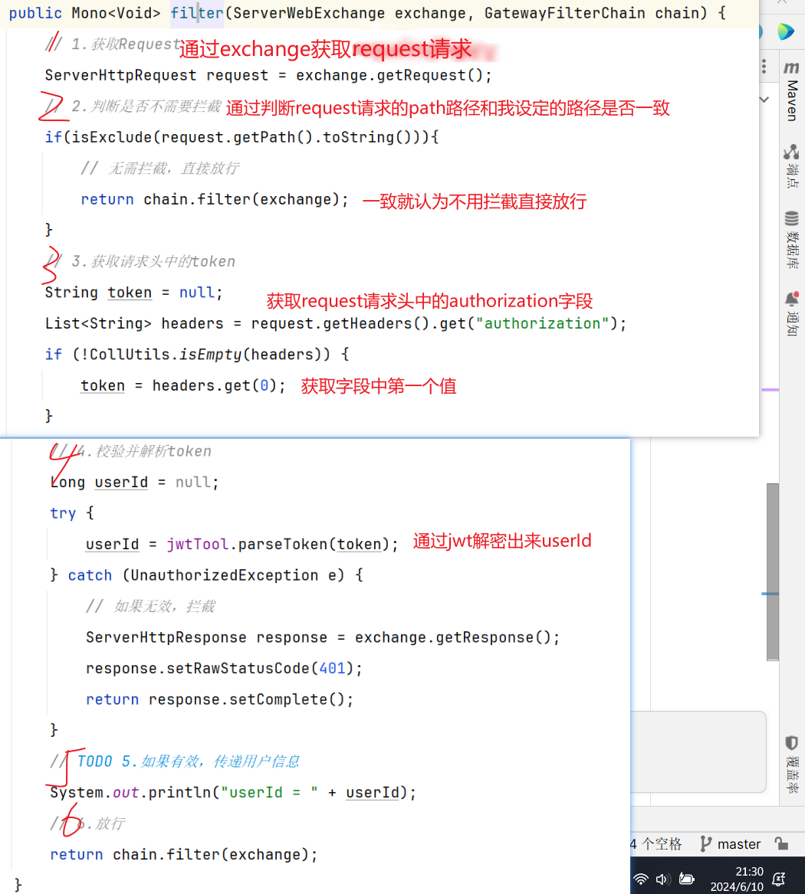805x894 pixels.
Task: Click the 'return response.setComplete();' line
Action: [x=219, y=699]
